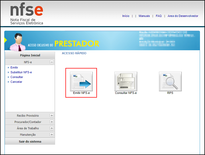Screen dimensions: 205x155
Task: Click Sair do sistema to log out
Action: click(x=30, y=142)
